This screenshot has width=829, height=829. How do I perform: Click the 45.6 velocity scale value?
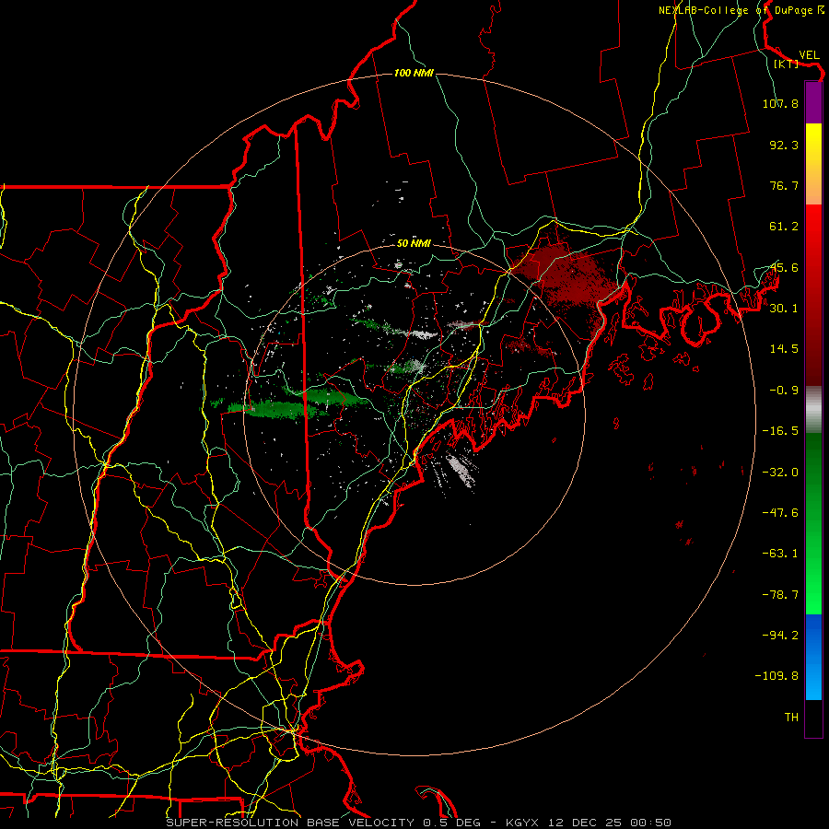tap(784, 267)
